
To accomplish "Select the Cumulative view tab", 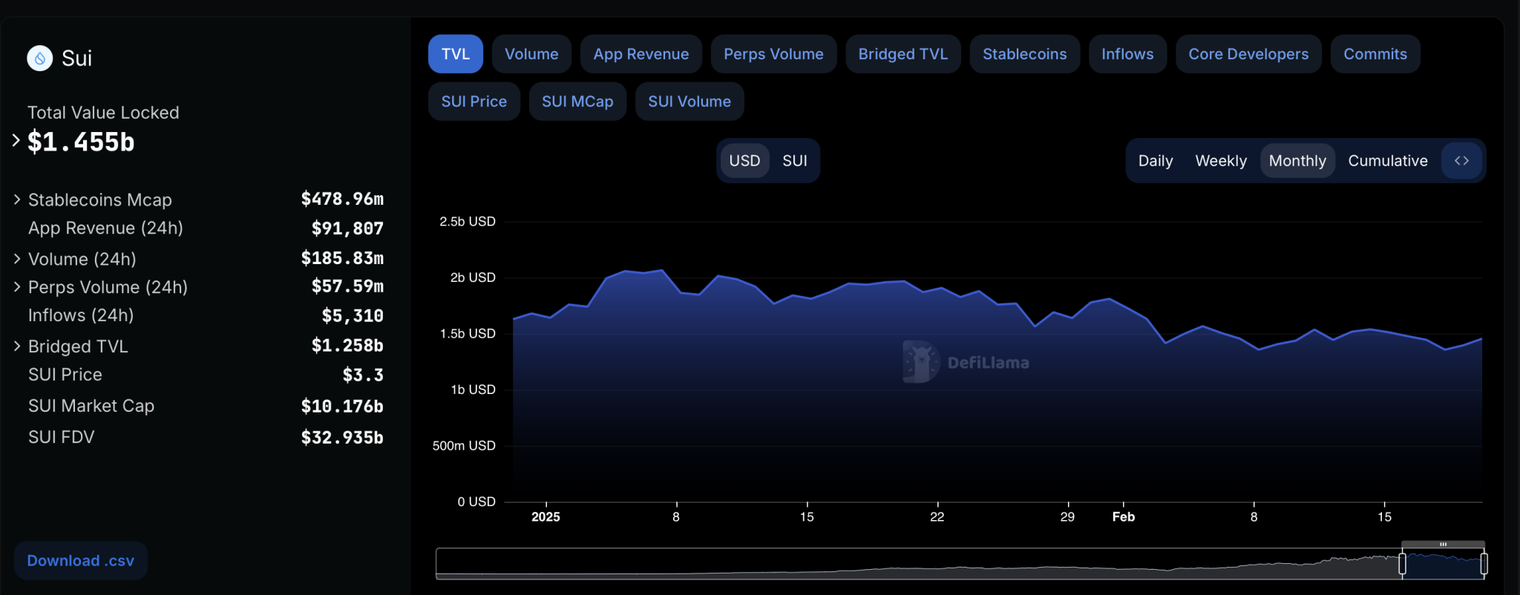I will pyautogui.click(x=1388, y=160).
